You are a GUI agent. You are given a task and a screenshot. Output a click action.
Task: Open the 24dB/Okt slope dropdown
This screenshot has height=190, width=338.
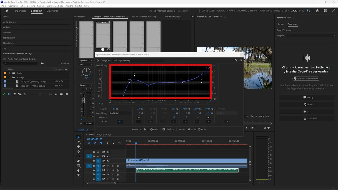pos(120,113)
